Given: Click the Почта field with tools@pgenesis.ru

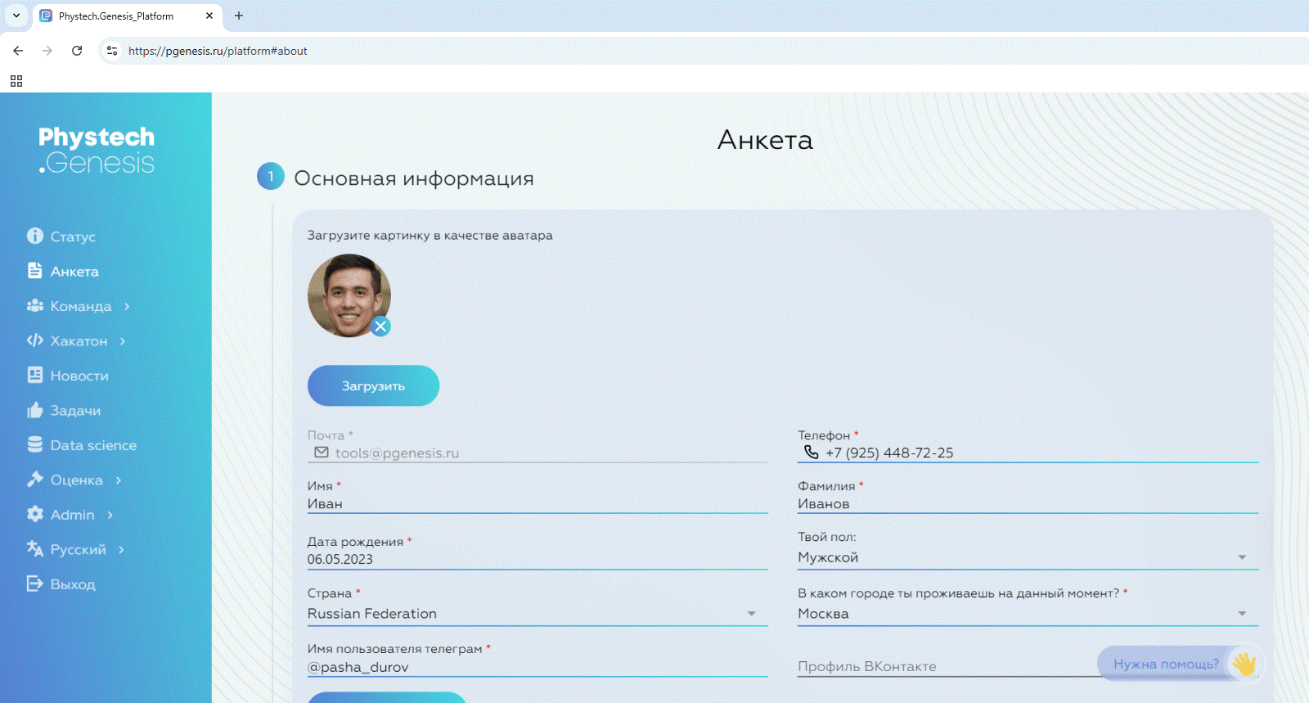Looking at the screenshot, I should coord(538,453).
